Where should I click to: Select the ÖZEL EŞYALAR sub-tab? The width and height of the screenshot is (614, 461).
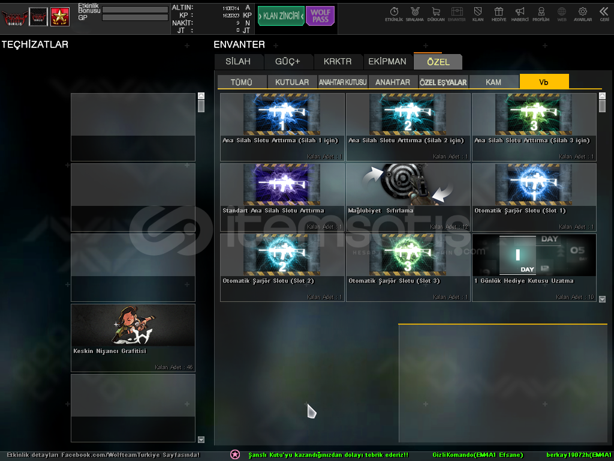click(x=443, y=82)
